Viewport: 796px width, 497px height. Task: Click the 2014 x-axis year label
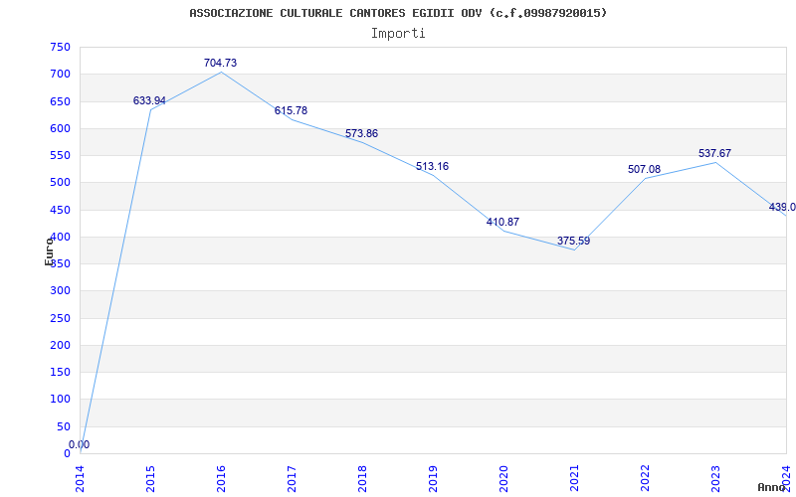pos(81,479)
